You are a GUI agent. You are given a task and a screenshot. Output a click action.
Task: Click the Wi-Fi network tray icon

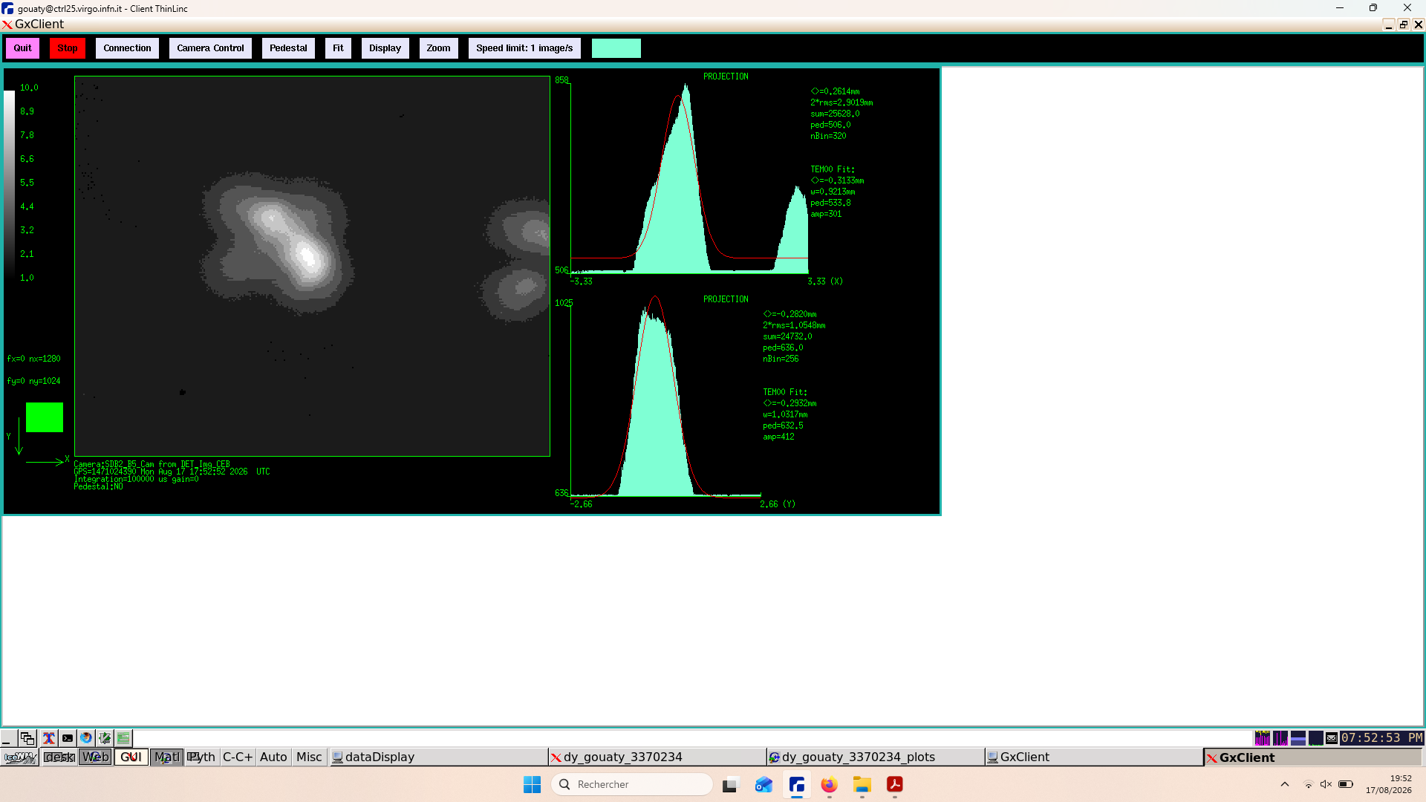click(x=1309, y=784)
